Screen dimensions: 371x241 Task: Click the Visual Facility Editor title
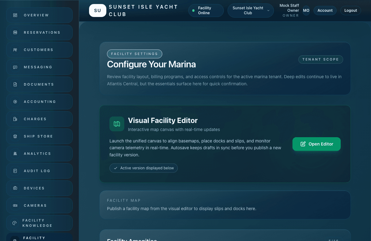point(163,120)
